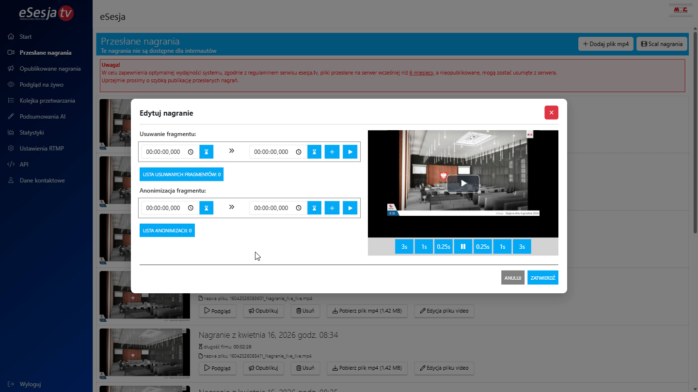
Task: Preview anonymization fragment with play button
Action: point(350,208)
